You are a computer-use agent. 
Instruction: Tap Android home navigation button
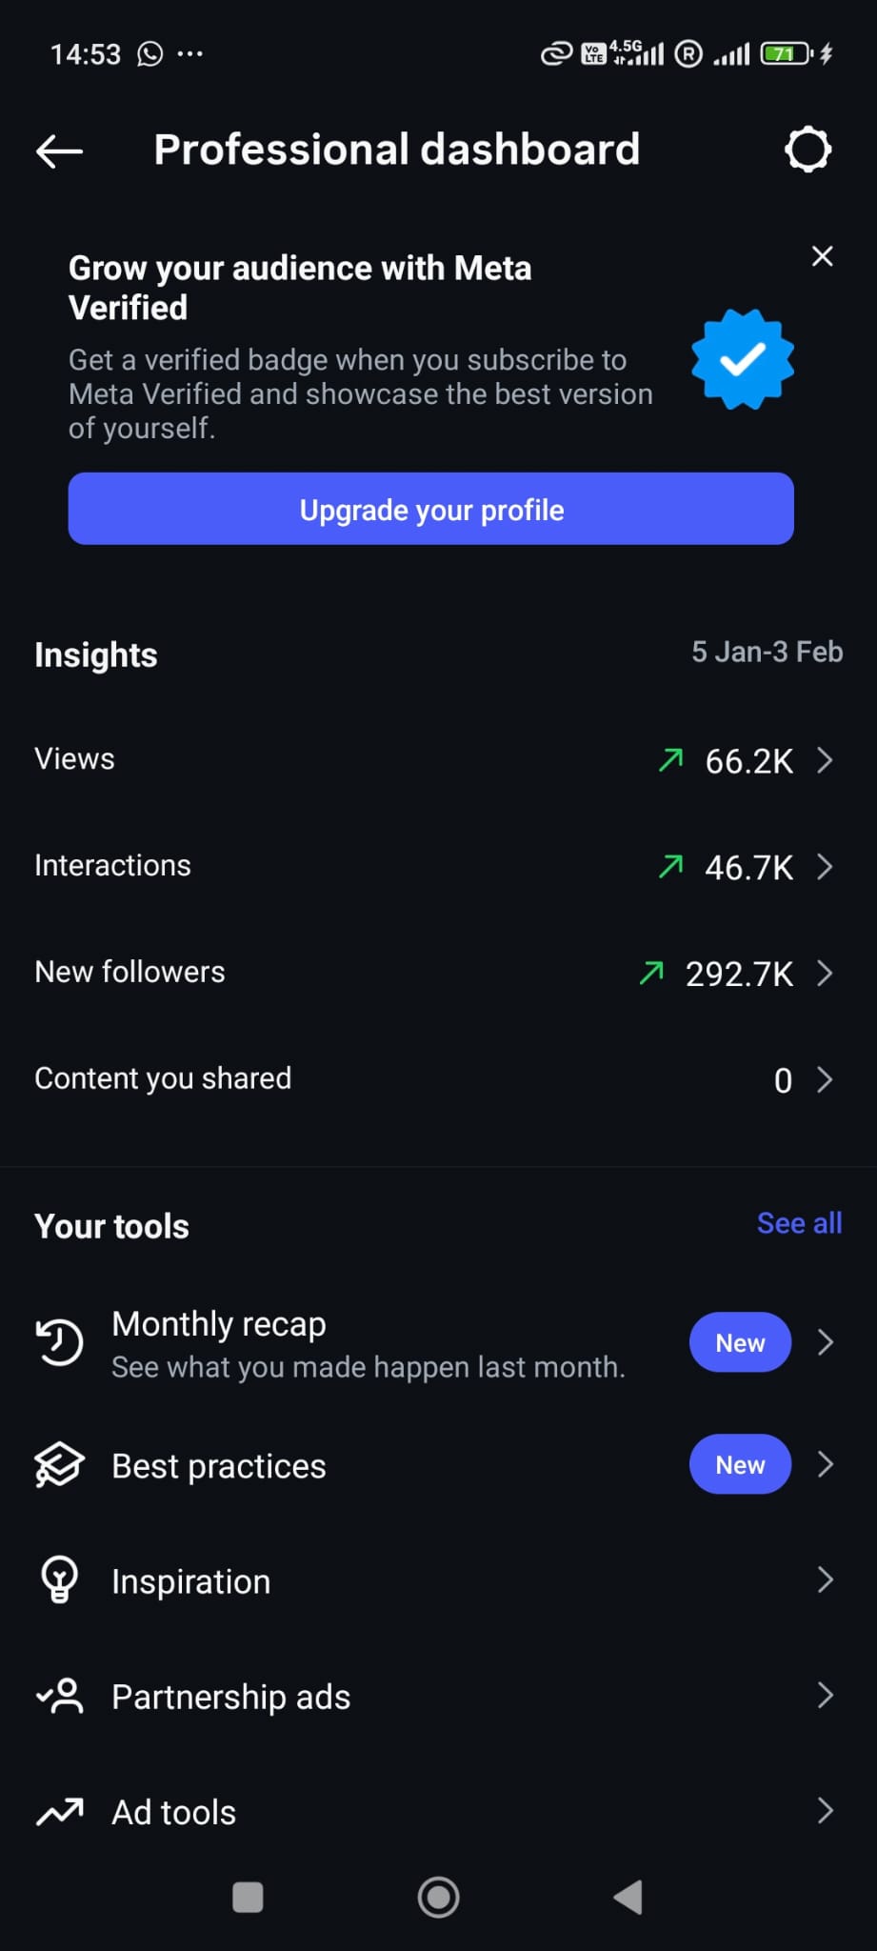[438, 1898]
